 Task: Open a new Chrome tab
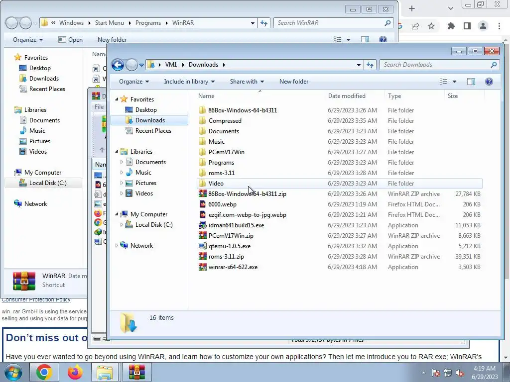click(412, 8)
